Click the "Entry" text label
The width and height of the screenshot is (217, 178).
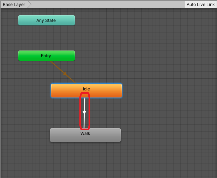pos(46,56)
